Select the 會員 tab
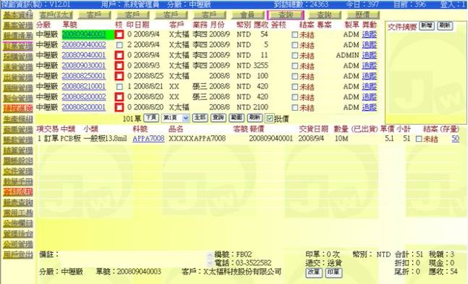This screenshot has height=284, width=468. pyautogui.click(x=247, y=15)
